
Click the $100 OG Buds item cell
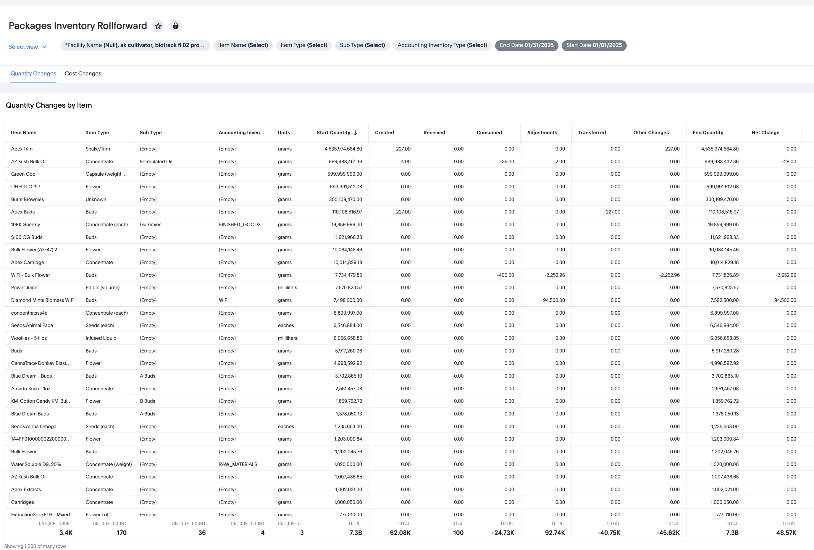41,237
